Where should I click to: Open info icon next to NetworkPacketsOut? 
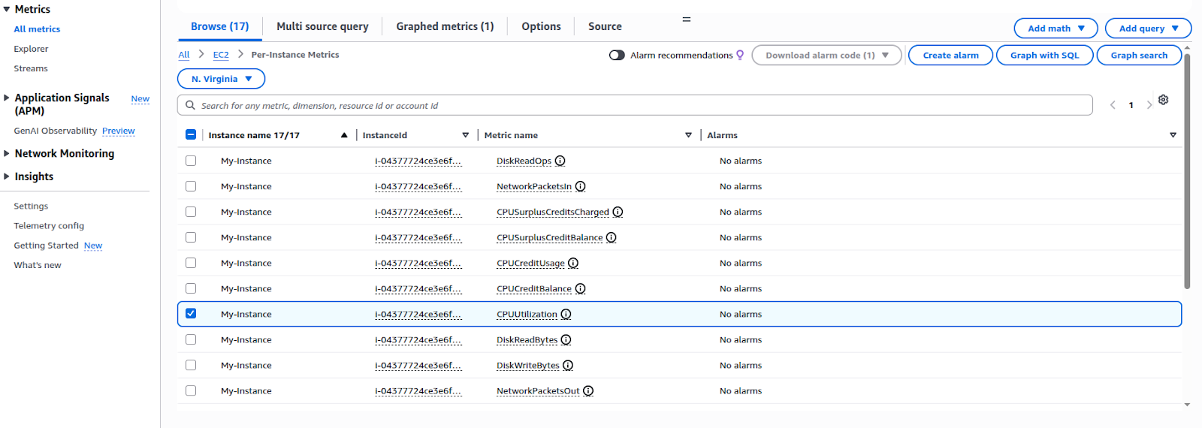[x=588, y=390]
